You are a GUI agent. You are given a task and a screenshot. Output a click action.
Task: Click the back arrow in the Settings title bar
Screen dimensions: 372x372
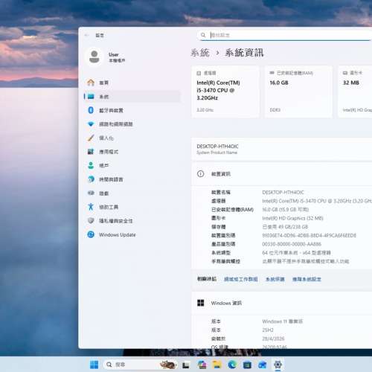tap(86, 35)
